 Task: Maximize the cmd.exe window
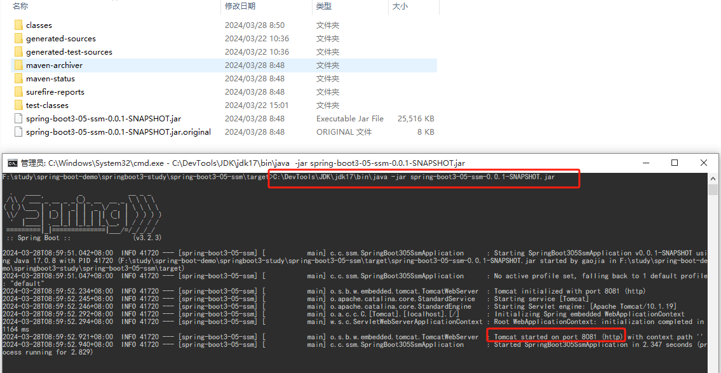[675, 163]
